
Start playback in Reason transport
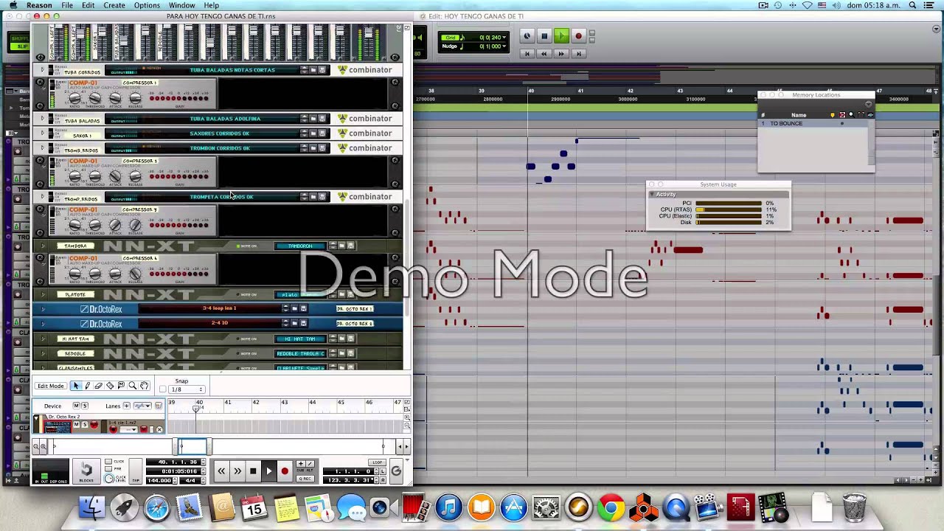point(269,471)
